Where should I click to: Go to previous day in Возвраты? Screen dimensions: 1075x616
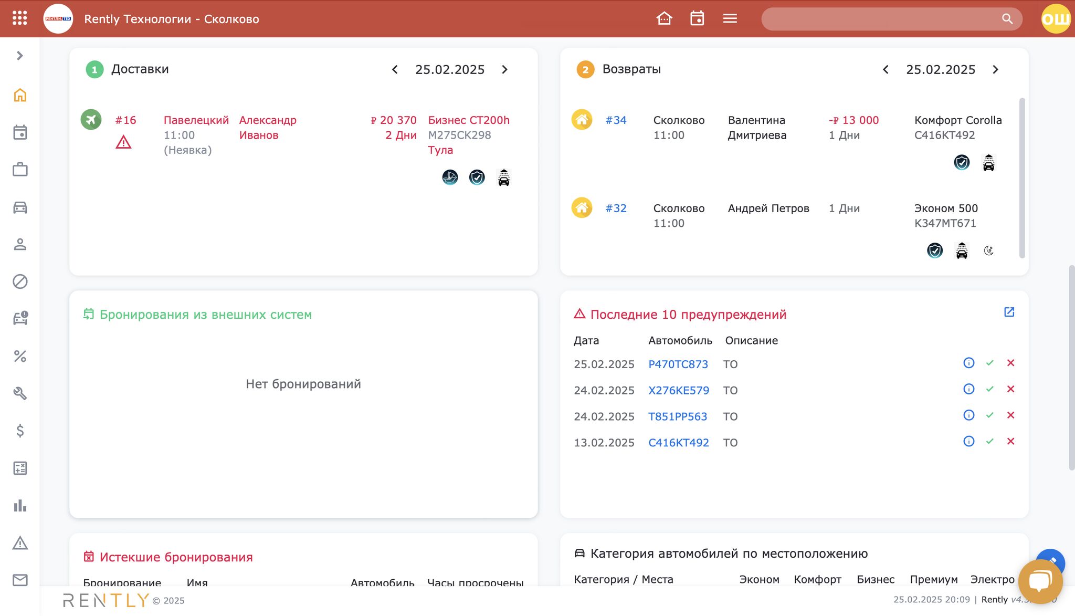886,69
